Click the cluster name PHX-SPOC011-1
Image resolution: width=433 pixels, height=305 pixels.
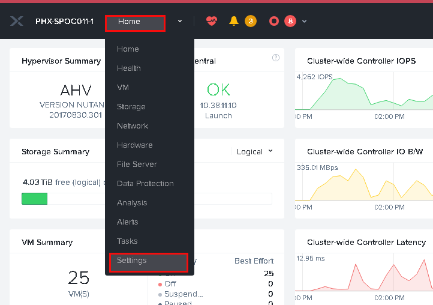pyautogui.click(x=65, y=21)
